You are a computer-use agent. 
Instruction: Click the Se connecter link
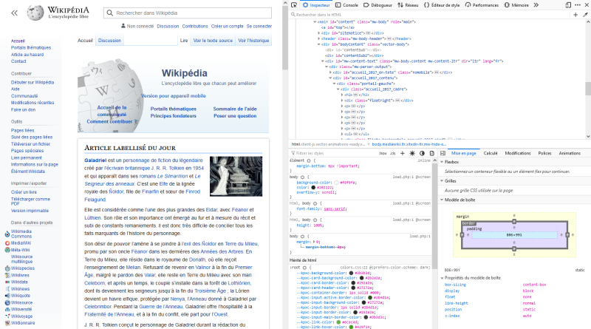(x=259, y=26)
